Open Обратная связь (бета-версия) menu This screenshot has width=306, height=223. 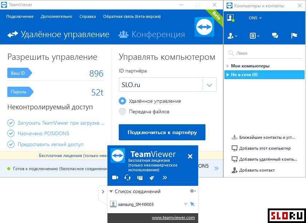132,17
